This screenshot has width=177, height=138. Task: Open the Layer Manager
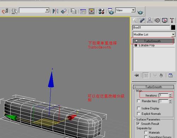74,11
